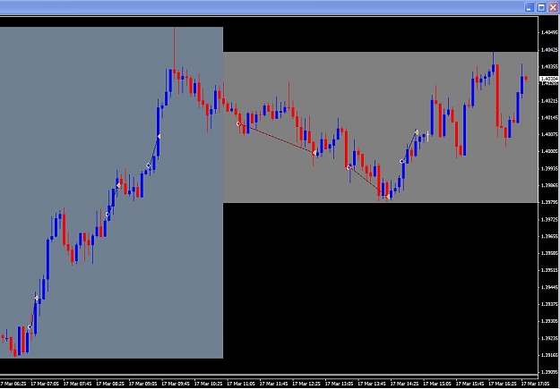This screenshot has width=560, height=389.
Task: Select trade exit arrow at 13:45 low
Action: click(387, 197)
